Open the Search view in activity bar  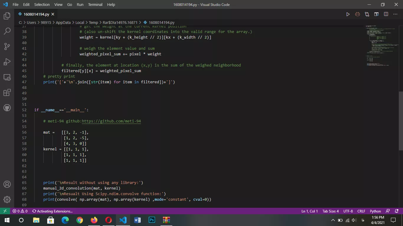click(7, 31)
